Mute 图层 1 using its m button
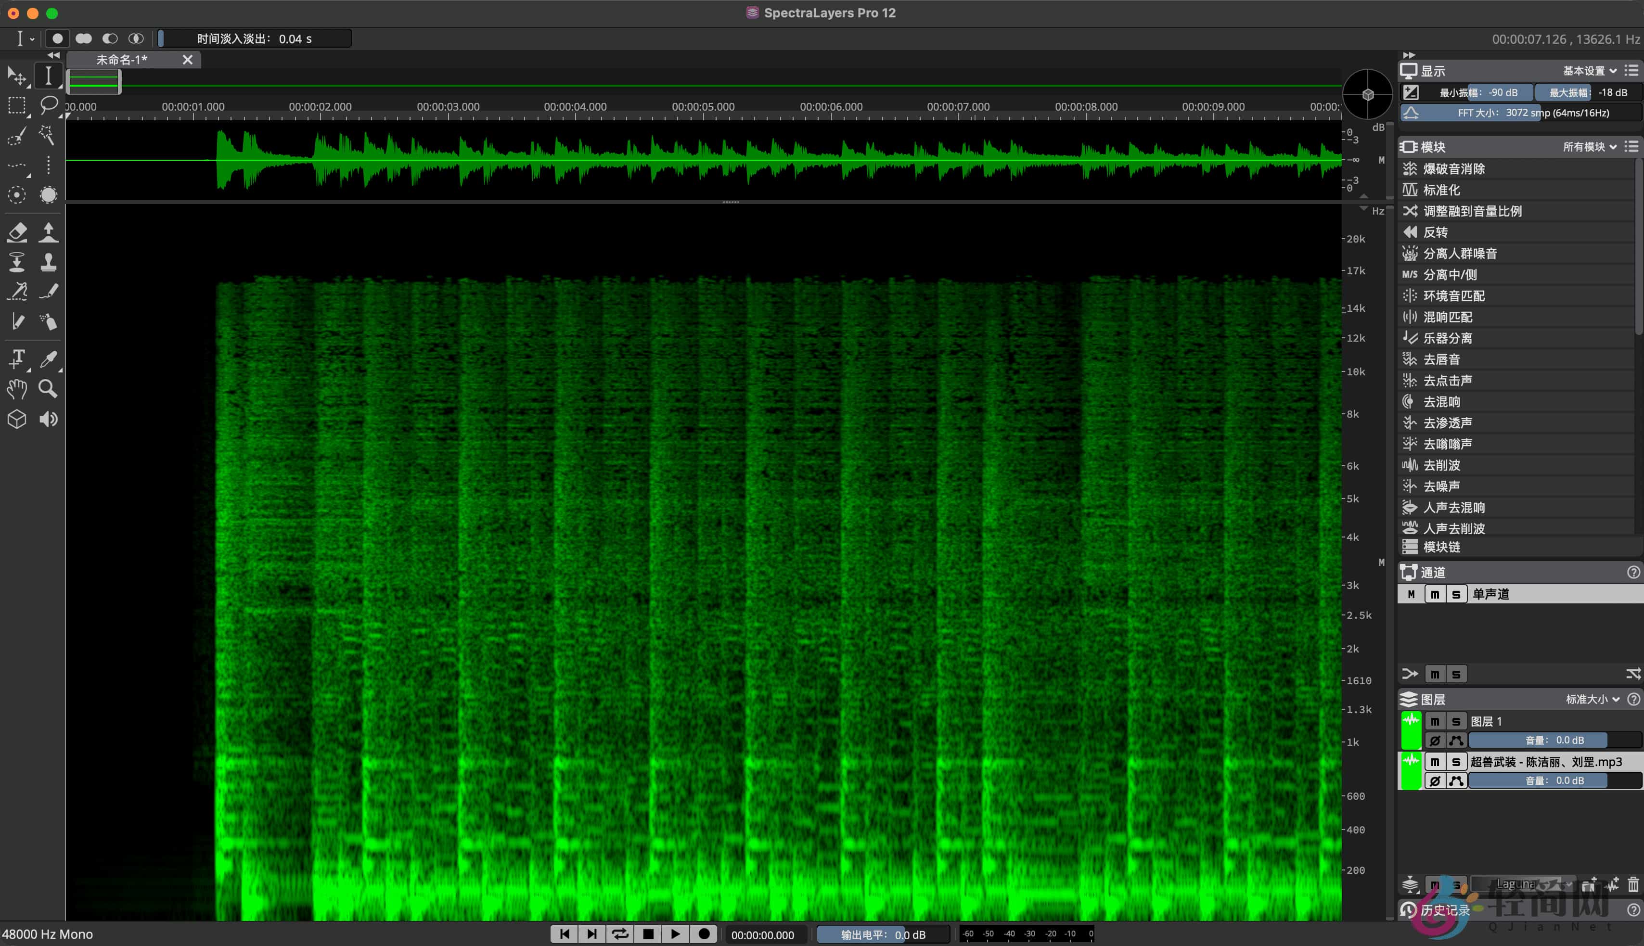This screenshot has height=946, width=1644. [1435, 721]
